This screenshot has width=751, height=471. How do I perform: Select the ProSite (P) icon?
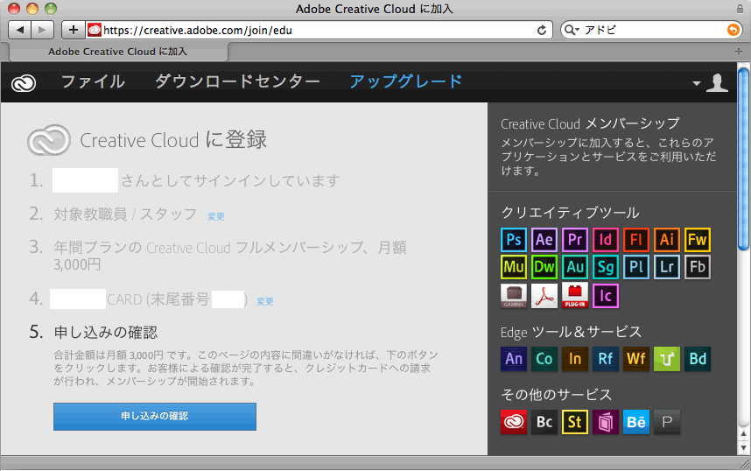(x=667, y=422)
